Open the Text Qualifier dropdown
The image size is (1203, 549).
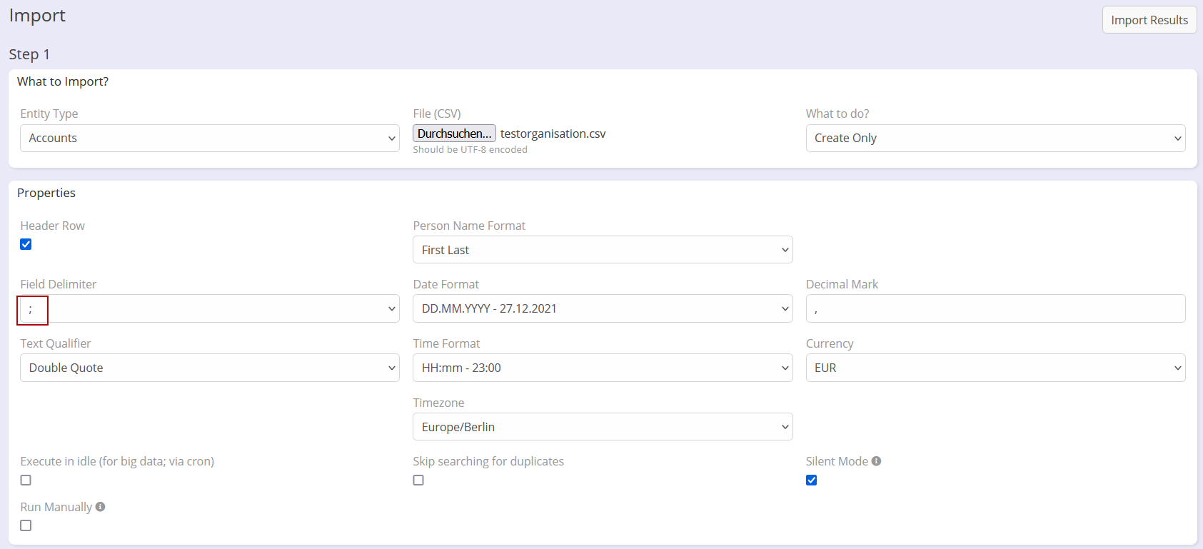[209, 368]
